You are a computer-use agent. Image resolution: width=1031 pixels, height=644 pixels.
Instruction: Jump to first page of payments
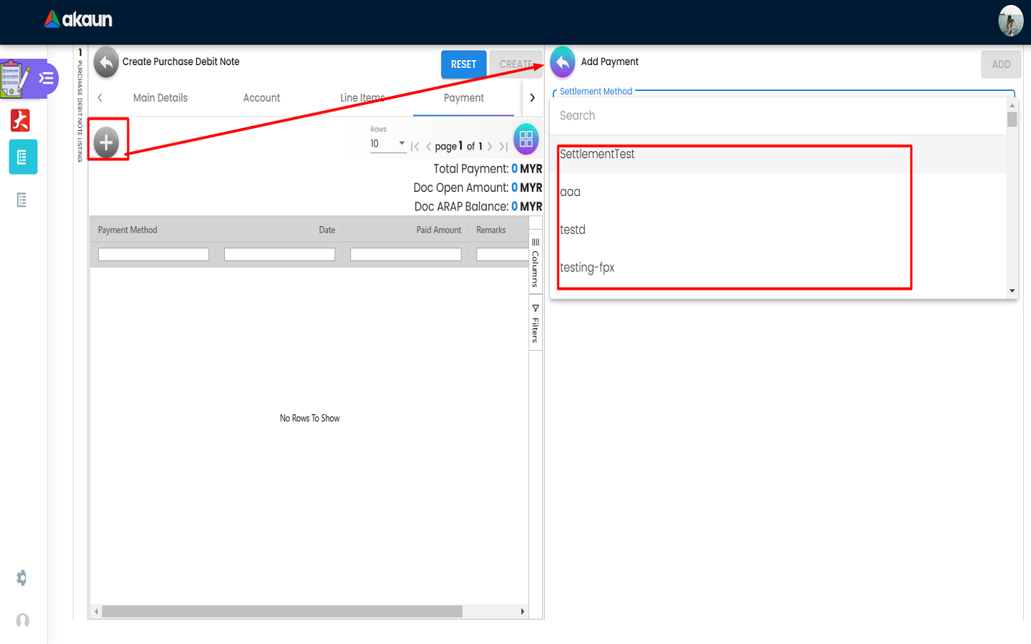point(415,147)
